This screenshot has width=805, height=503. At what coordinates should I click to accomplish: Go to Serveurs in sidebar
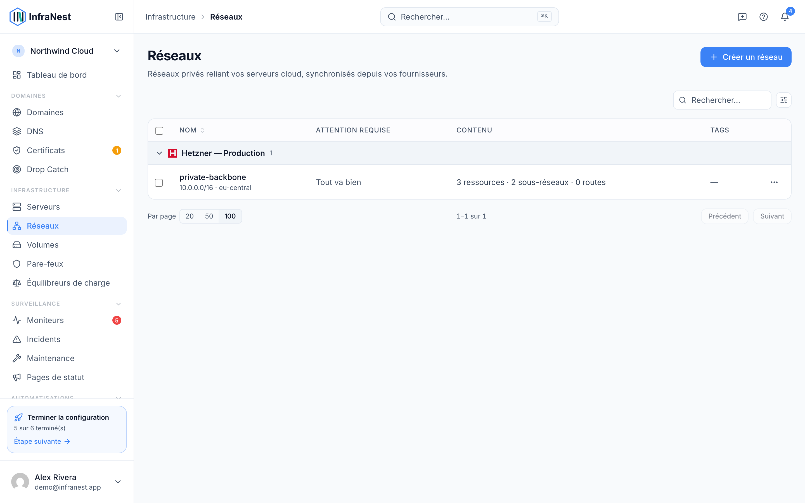click(x=67, y=207)
